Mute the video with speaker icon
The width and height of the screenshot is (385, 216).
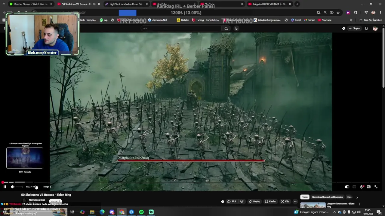pos(12,187)
